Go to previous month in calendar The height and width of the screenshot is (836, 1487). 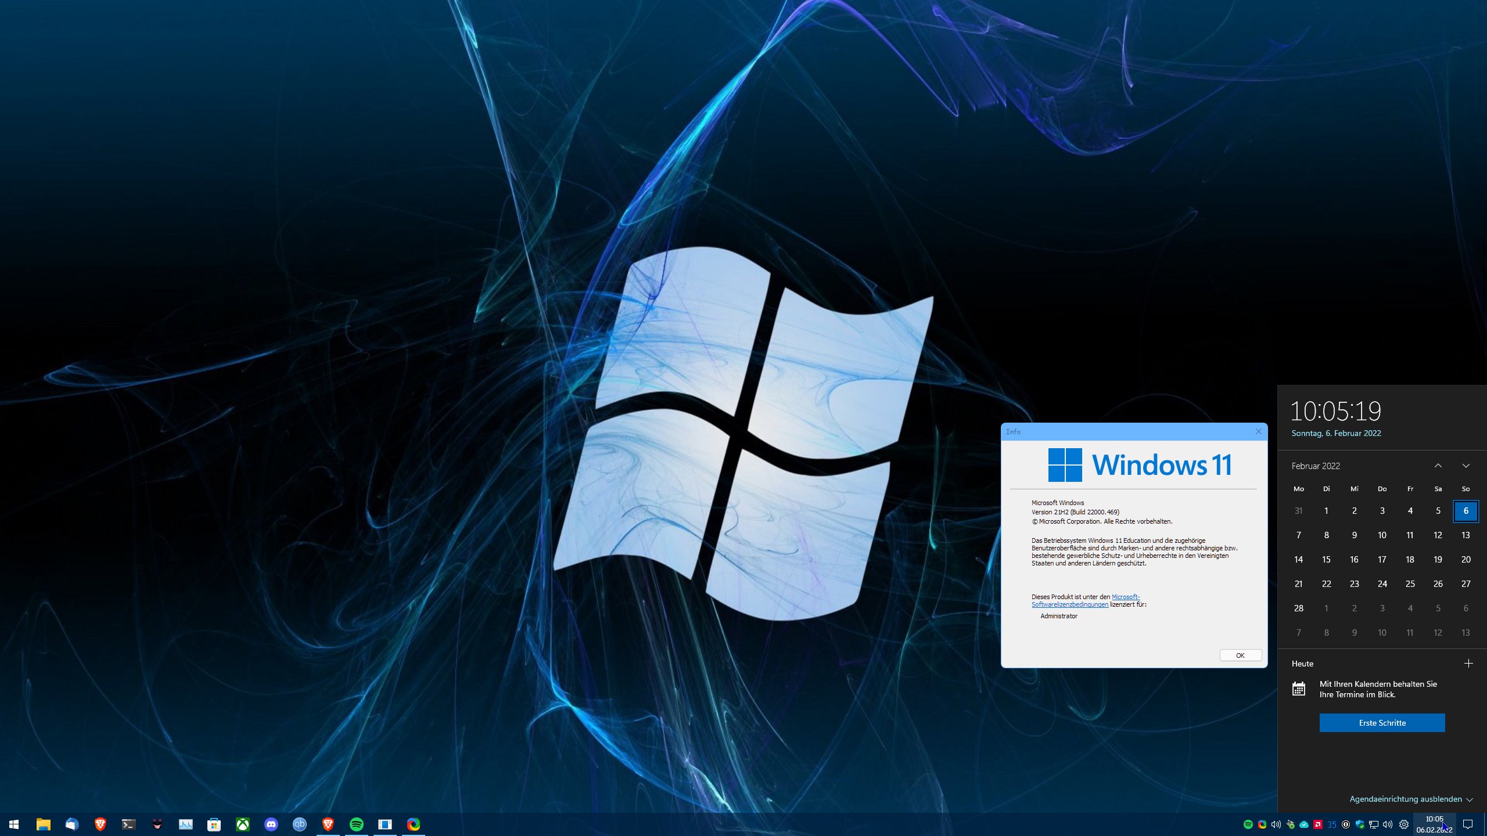(1438, 466)
